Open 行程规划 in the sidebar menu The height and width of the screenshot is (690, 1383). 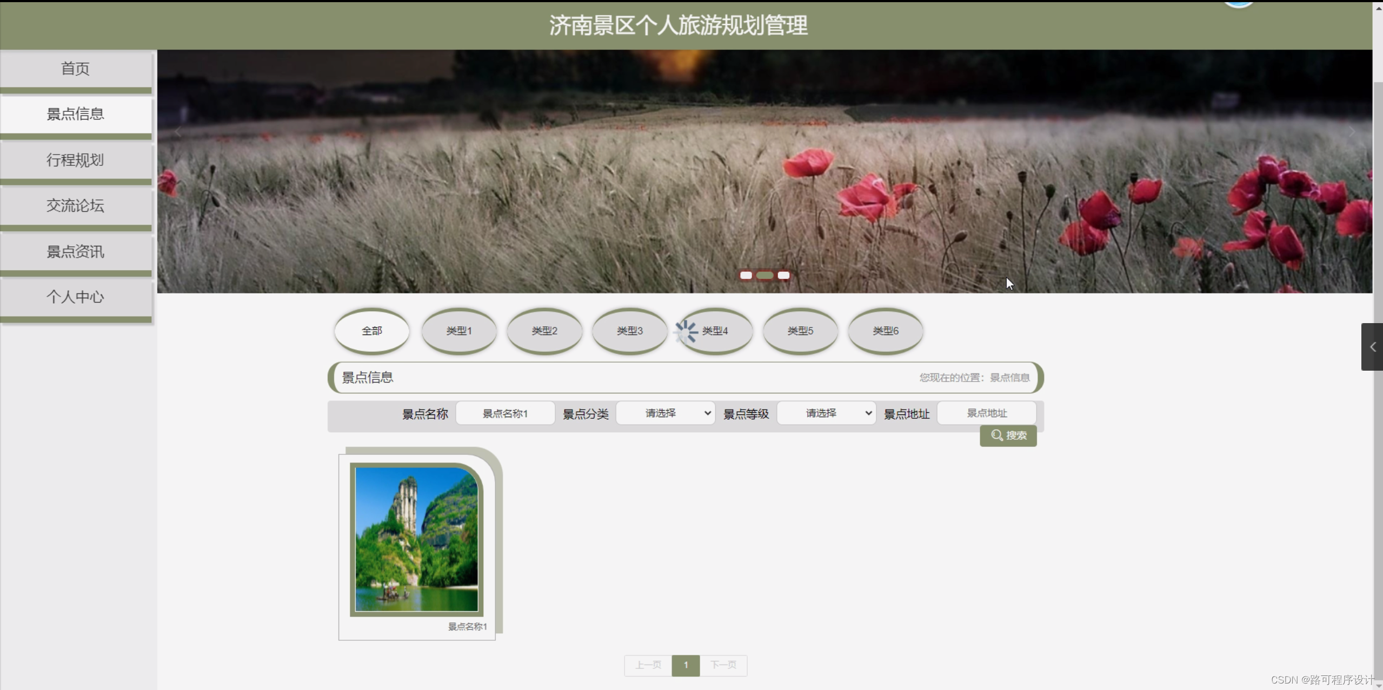pos(75,160)
